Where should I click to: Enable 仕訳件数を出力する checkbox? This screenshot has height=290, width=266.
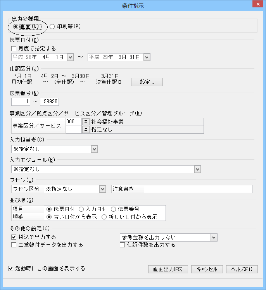click(x=123, y=245)
